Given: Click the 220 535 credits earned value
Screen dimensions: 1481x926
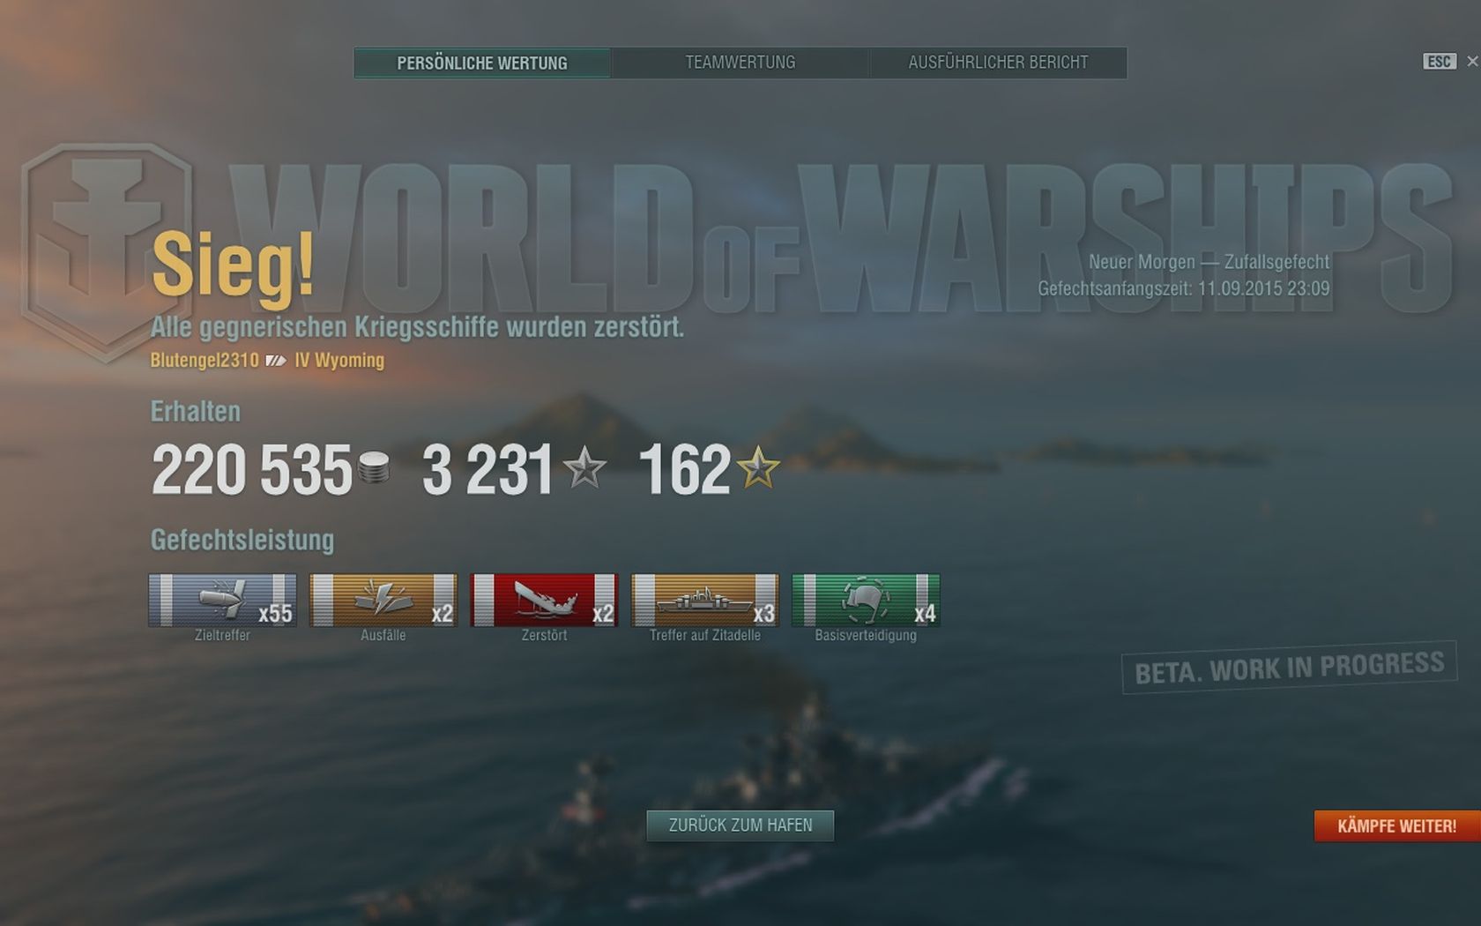Looking at the screenshot, I should (252, 469).
